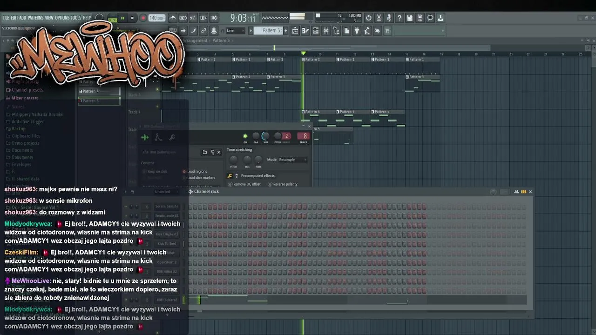Open the plugin picker plug icon
The image size is (596, 335).
point(357,31)
